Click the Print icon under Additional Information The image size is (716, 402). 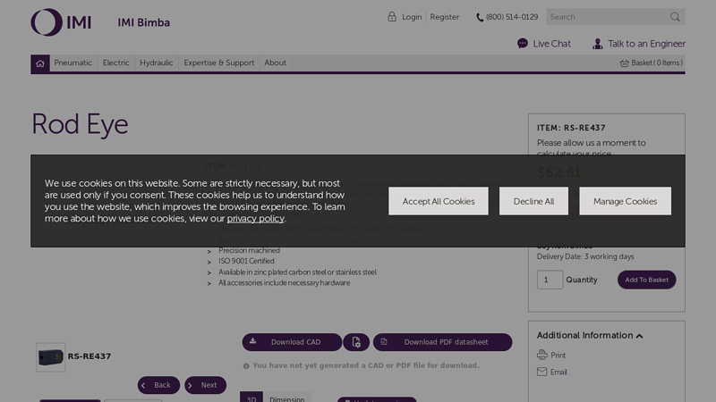point(541,356)
